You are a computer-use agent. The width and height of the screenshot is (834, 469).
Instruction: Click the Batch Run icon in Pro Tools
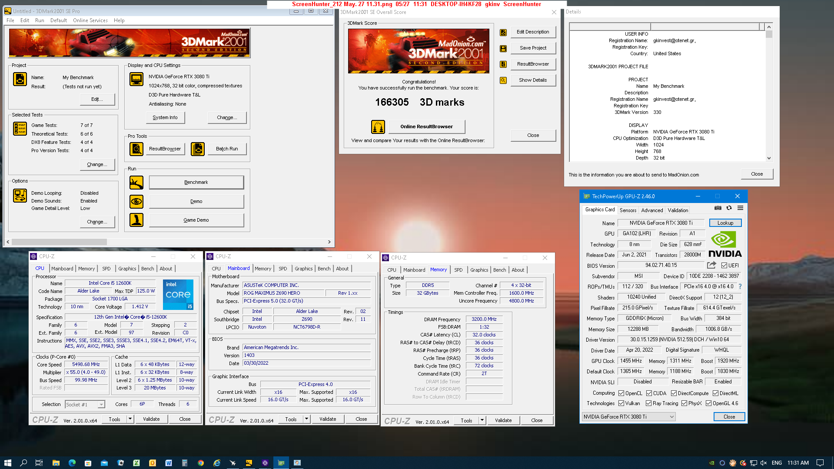click(198, 149)
